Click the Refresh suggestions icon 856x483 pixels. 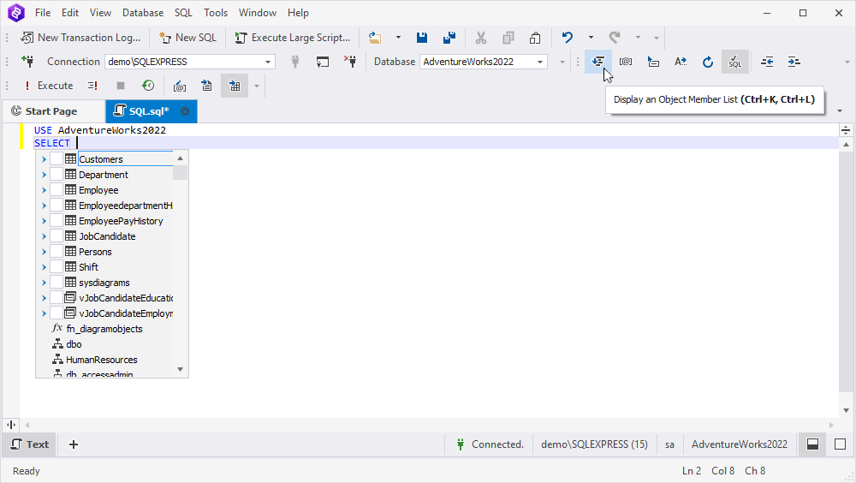pyautogui.click(x=708, y=62)
